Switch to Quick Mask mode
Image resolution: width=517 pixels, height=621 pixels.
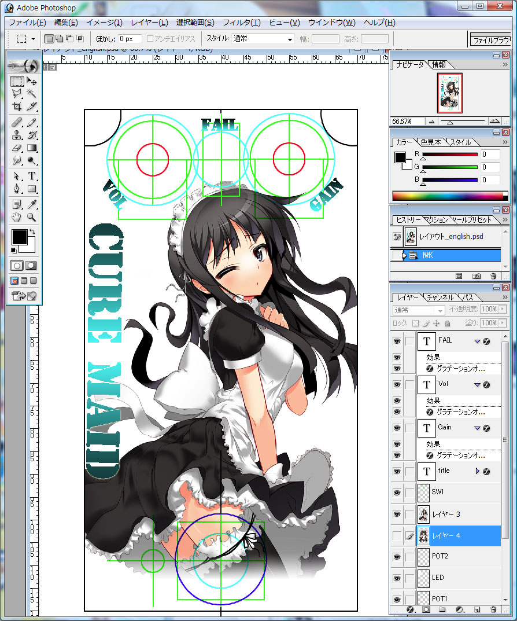coord(31,265)
